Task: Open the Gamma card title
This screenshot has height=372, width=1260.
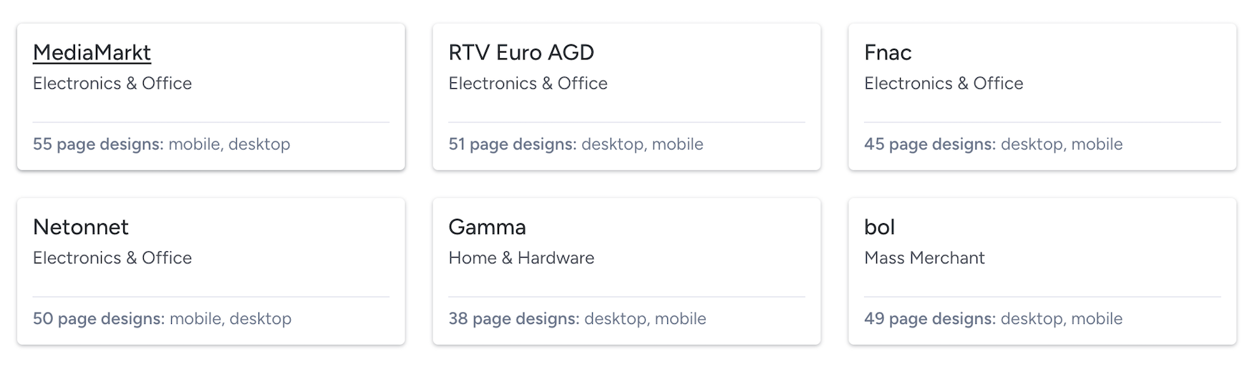Action: click(x=487, y=227)
